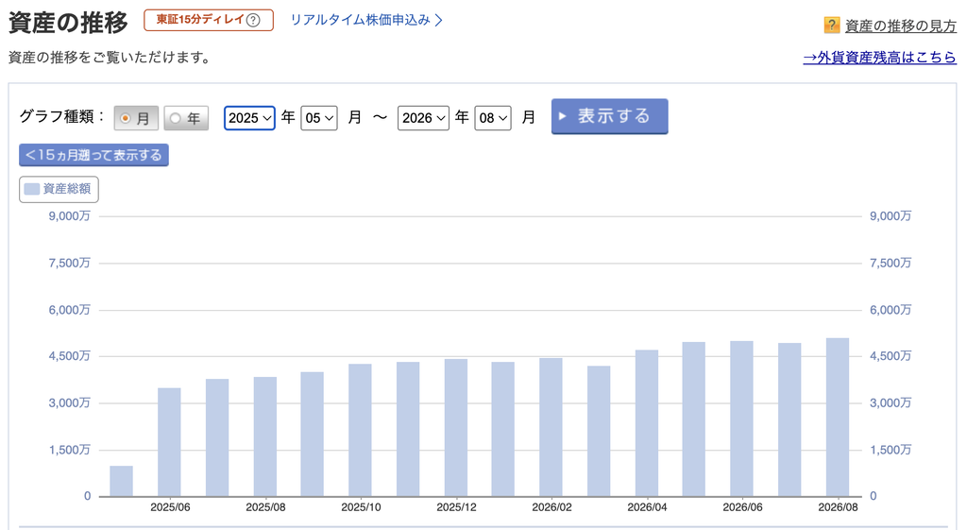Click the 資産の推移 page heading

pos(68,23)
